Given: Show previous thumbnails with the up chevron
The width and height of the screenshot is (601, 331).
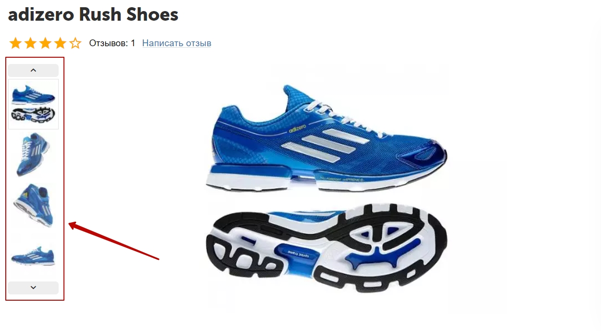Looking at the screenshot, I should click(33, 70).
